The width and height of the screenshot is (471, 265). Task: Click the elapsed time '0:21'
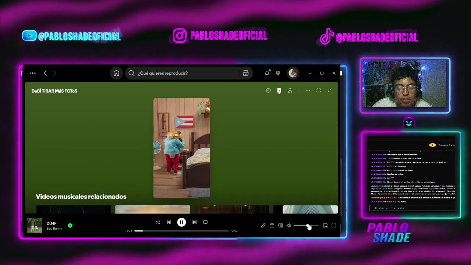point(129,231)
